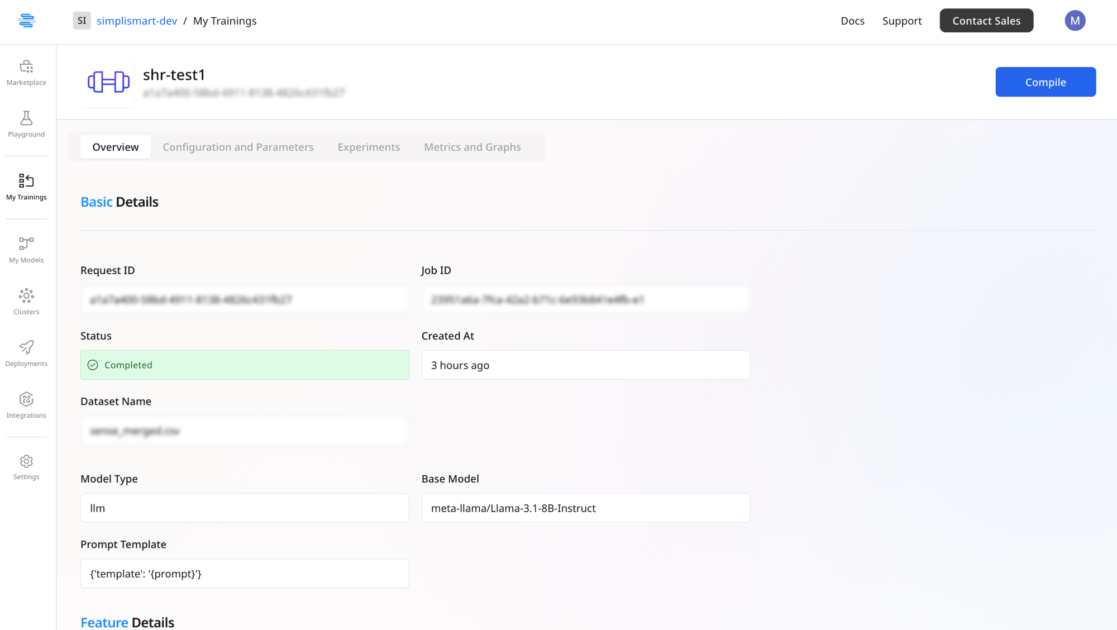Click the Base Model label
Image resolution: width=1117 pixels, height=630 pixels.
coord(450,479)
